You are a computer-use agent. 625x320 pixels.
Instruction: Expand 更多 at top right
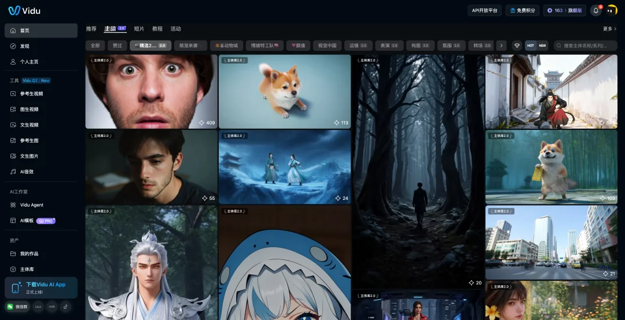coord(609,29)
